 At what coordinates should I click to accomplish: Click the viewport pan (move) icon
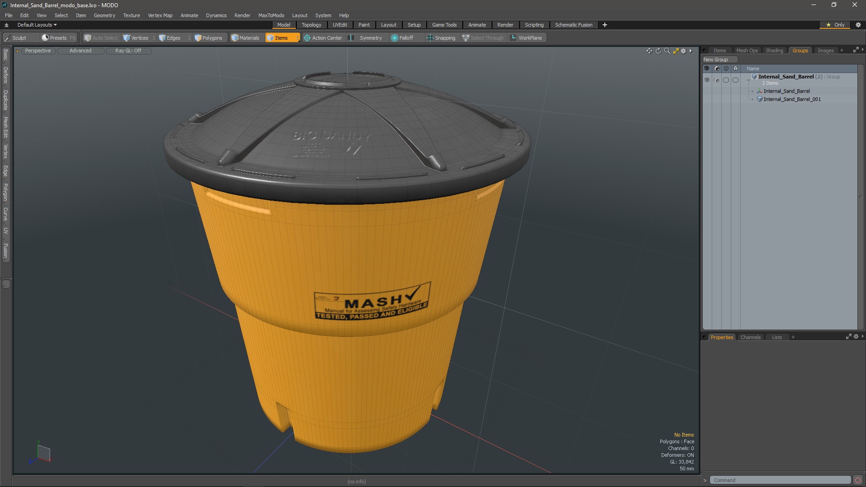pyautogui.click(x=649, y=51)
